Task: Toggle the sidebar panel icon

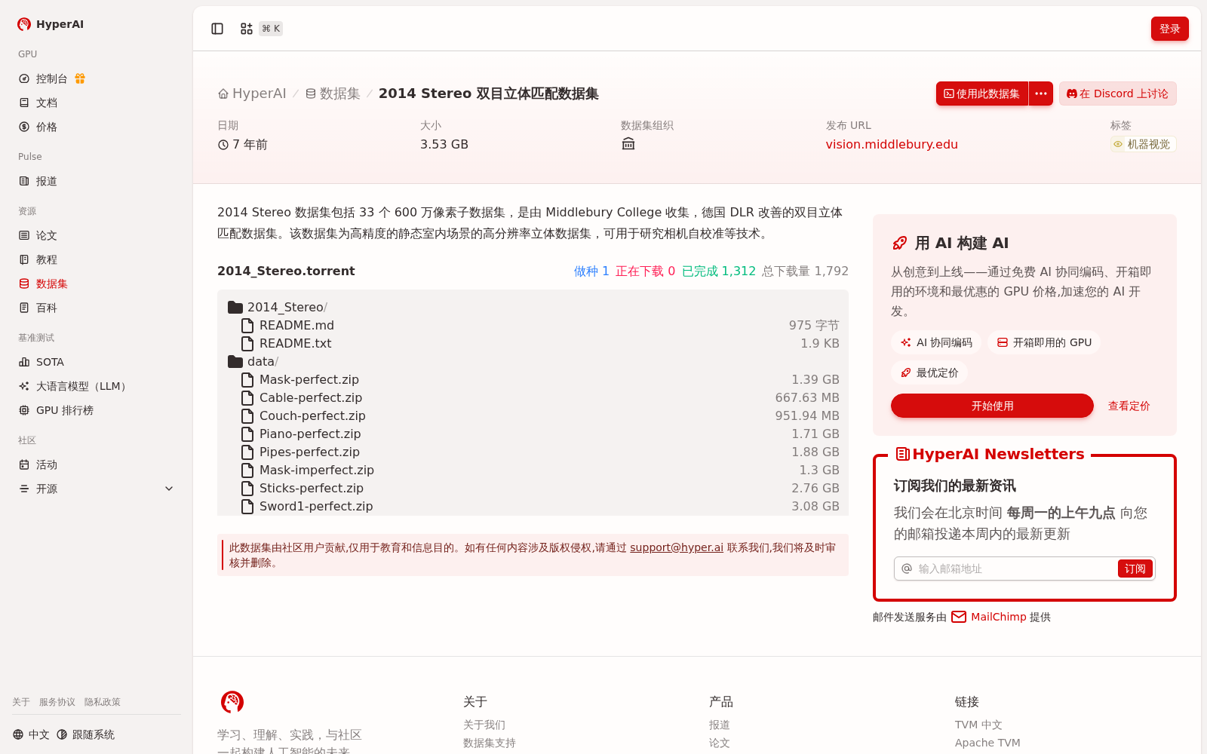Action: coord(217,29)
